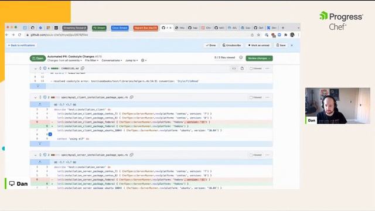Save the notification

pos(281,45)
